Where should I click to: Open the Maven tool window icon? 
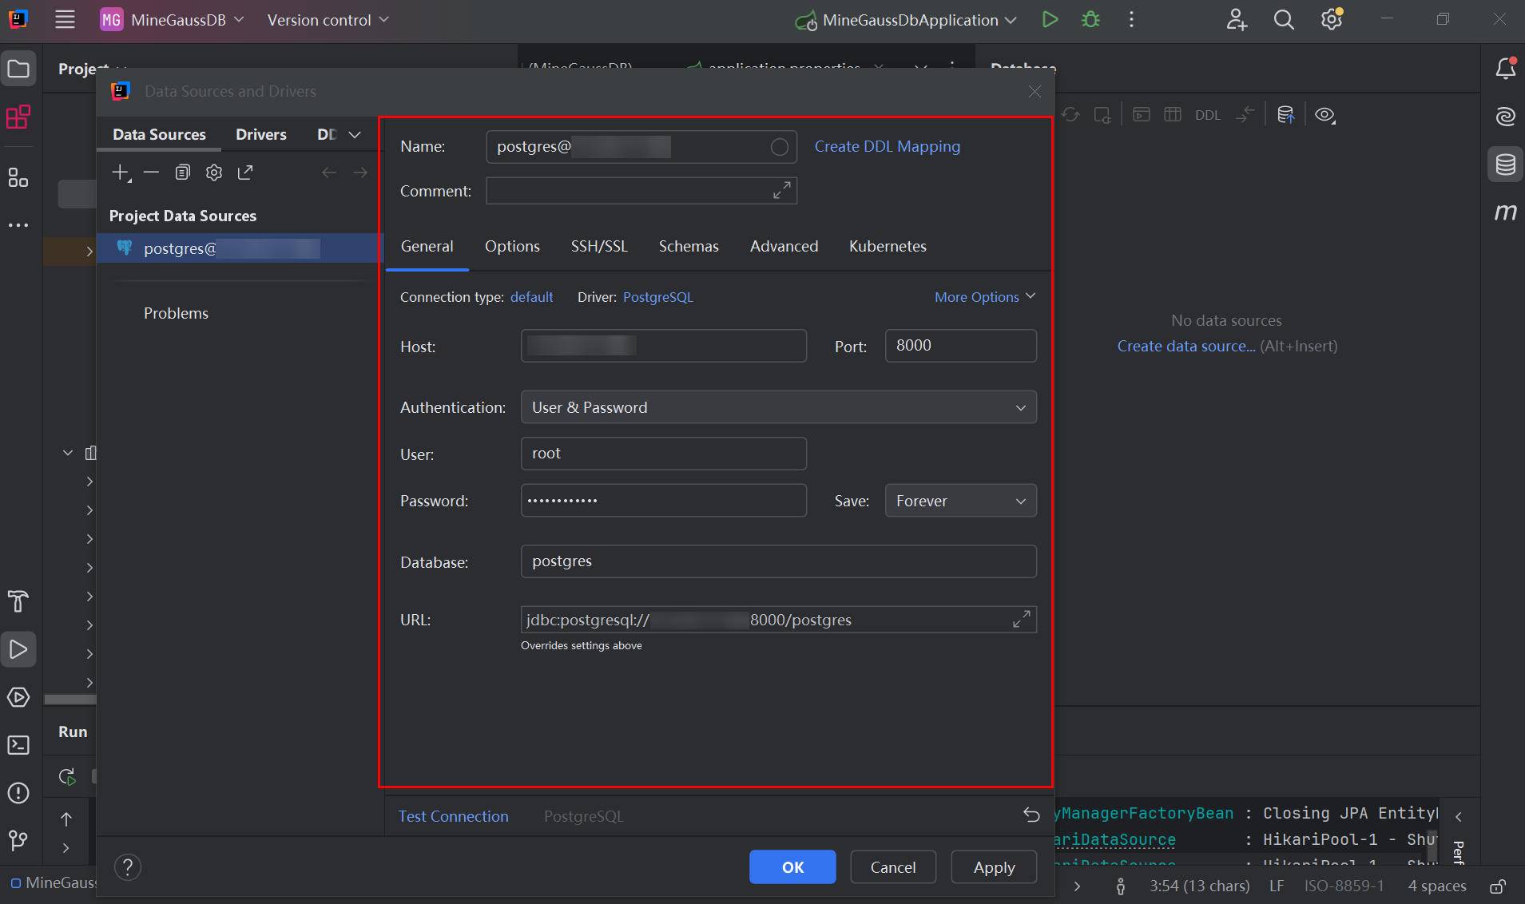click(1506, 212)
